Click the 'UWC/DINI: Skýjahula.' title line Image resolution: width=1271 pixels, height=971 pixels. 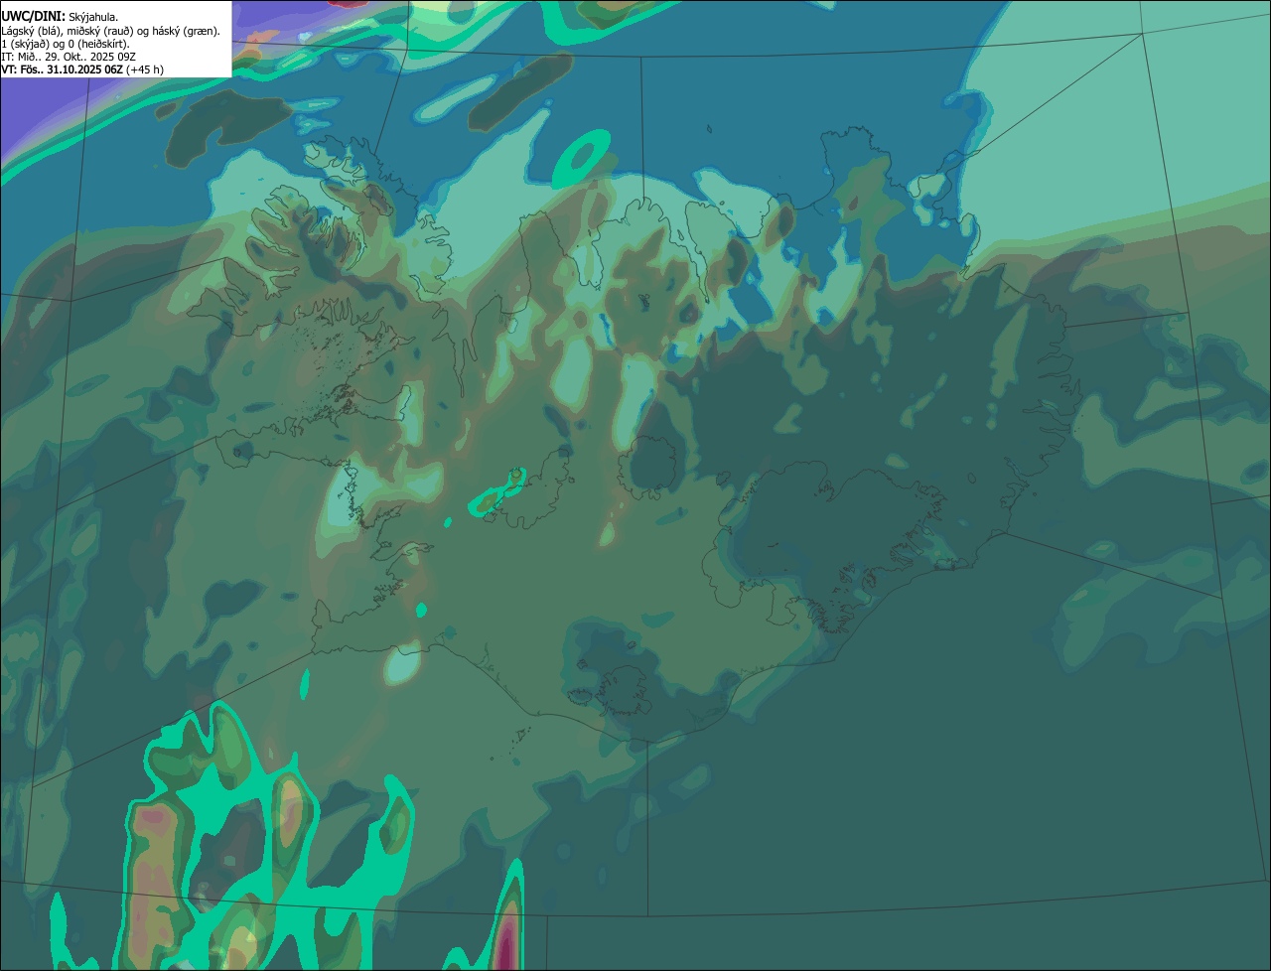pyautogui.click(x=60, y=16)
